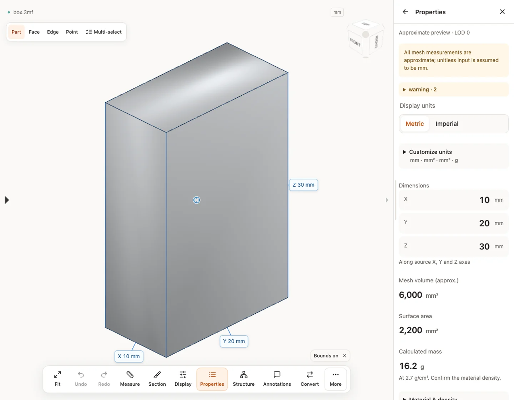This screenshot has height=400, width=514.
Task: Click the Fit view icon
Action: [57, 375]
